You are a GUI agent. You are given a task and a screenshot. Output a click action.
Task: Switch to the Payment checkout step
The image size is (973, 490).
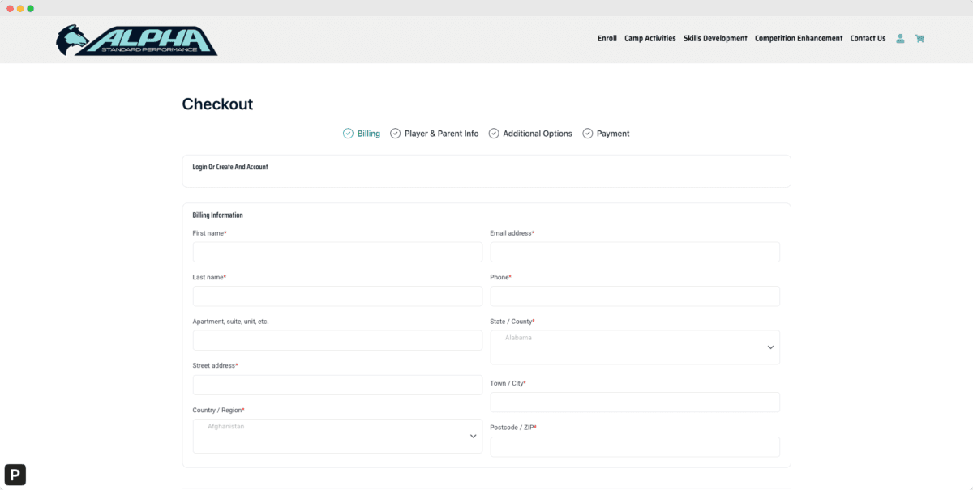click(x=613, y=133)
